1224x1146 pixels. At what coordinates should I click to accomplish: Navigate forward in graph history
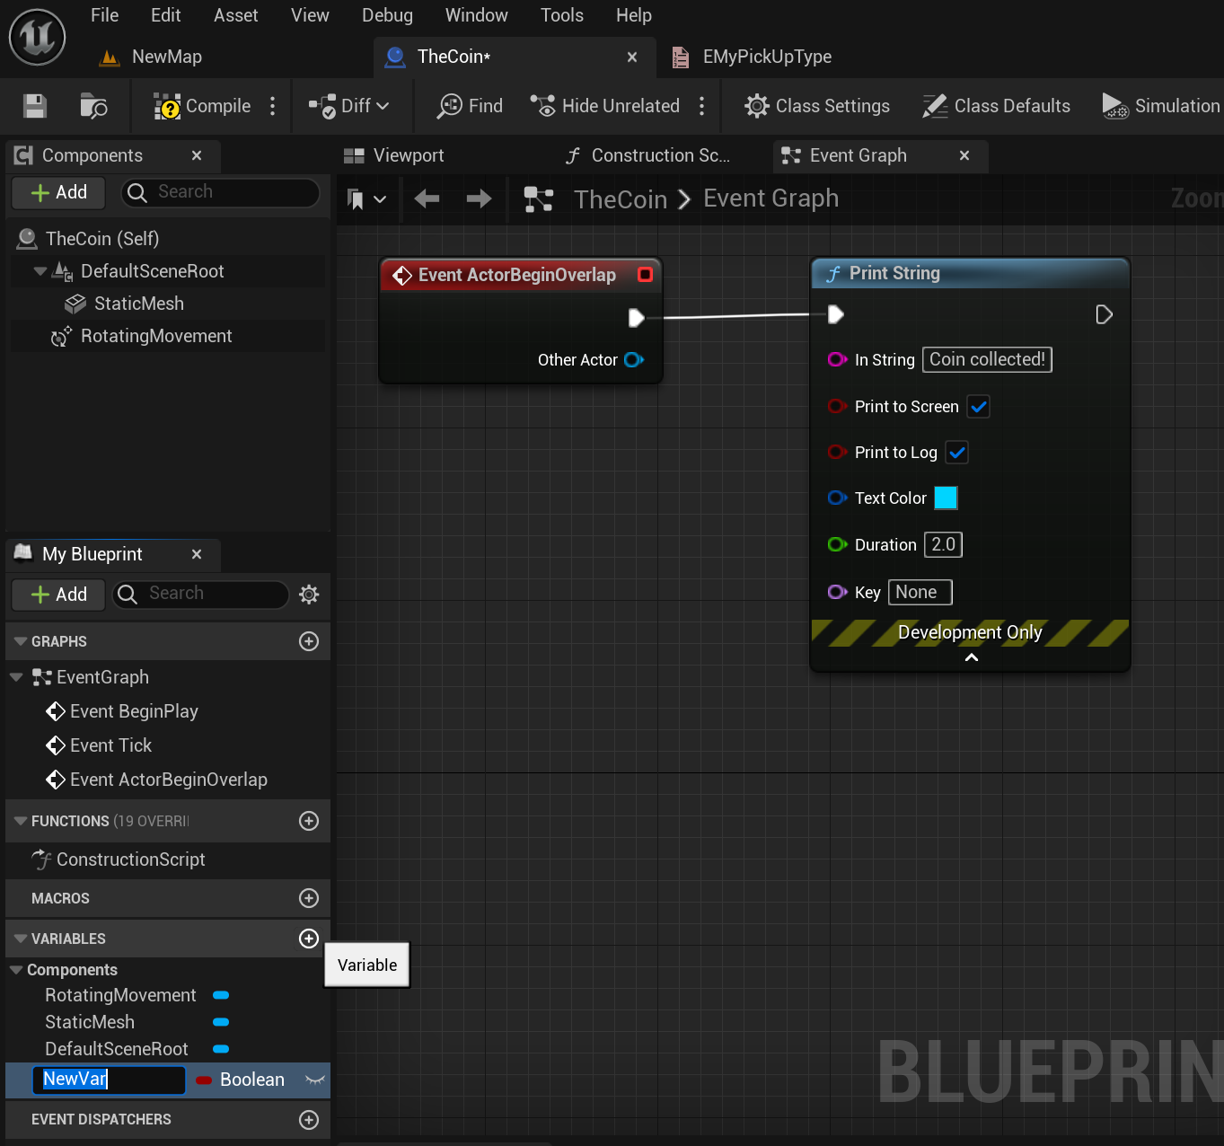pyautogui.click(x=480, y=198)
